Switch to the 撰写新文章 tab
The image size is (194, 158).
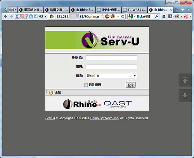[31, 10]
